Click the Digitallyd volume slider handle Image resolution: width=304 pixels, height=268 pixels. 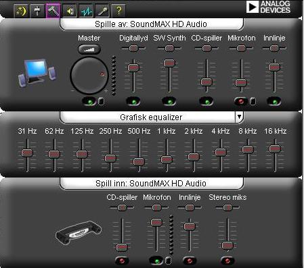coord(133,68)
